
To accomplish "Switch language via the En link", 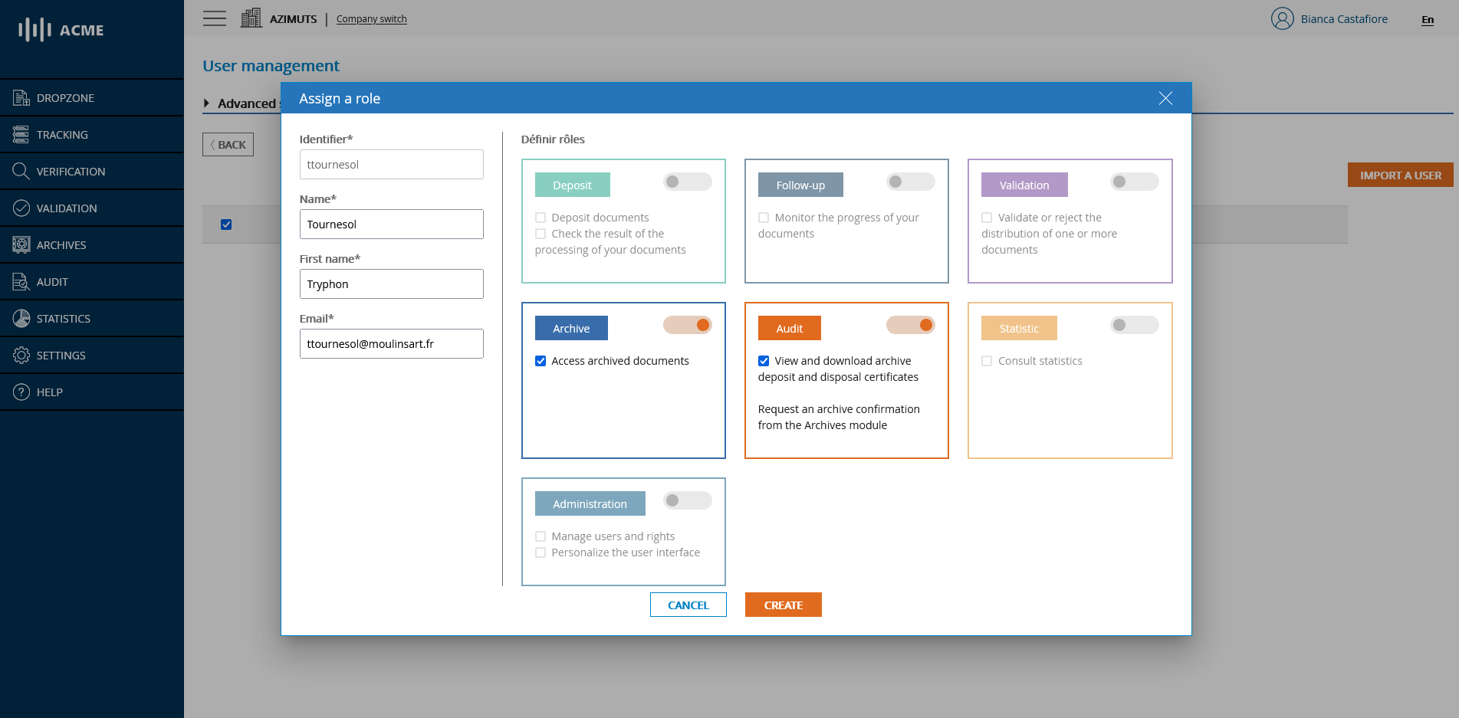I will [x=1427, y=20].
